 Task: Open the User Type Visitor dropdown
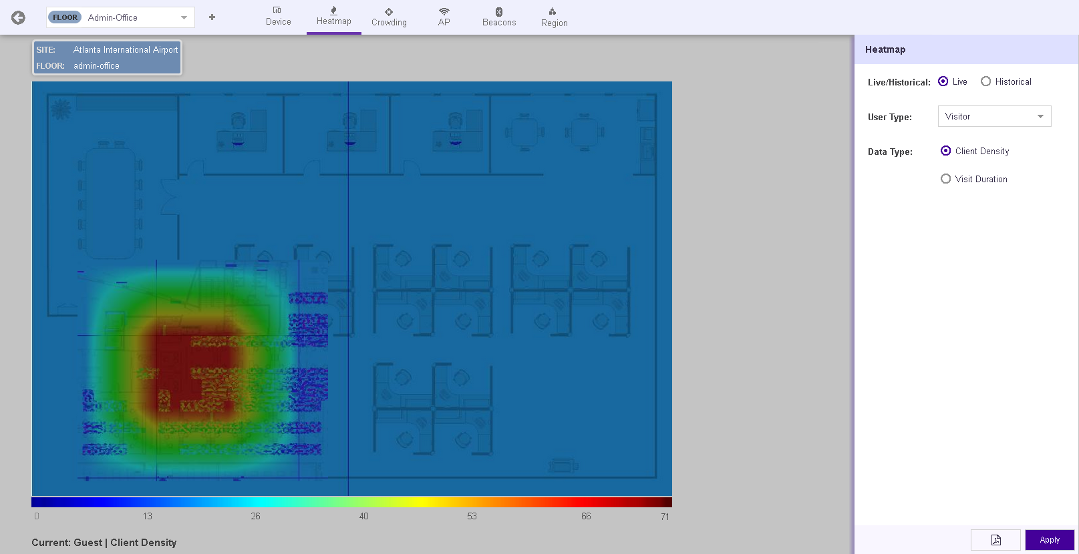994,116
